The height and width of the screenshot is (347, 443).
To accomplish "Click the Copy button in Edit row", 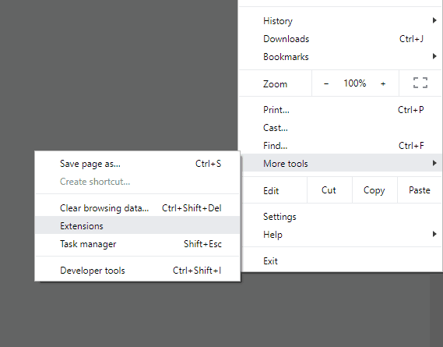I will 374,190.
